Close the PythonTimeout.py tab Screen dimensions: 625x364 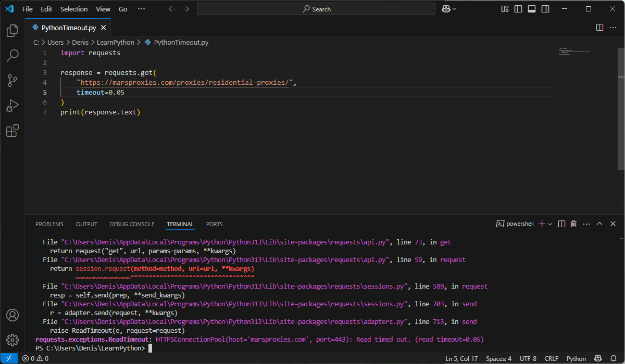[x=103, y=28]
